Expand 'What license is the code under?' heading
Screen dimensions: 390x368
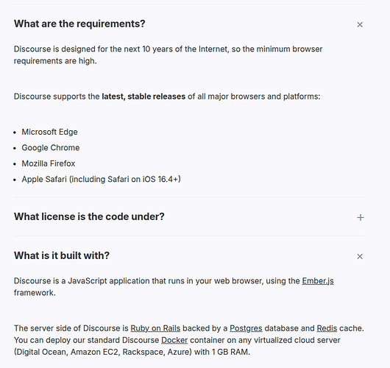(x=89, y=216)
